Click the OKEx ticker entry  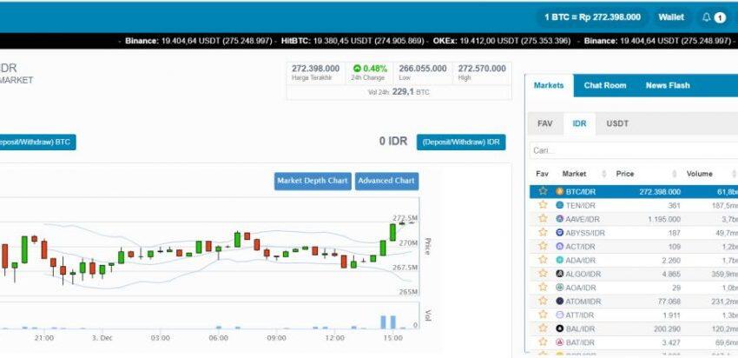(502, 41)
